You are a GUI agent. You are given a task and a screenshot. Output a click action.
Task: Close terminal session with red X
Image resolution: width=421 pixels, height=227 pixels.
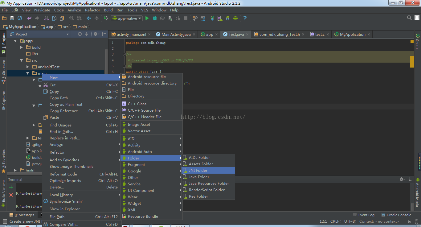[x=11, y=195]
